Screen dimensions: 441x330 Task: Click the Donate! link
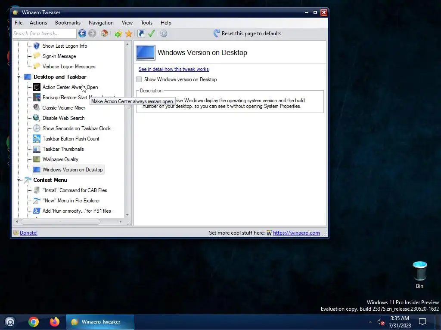click(28, 232)
